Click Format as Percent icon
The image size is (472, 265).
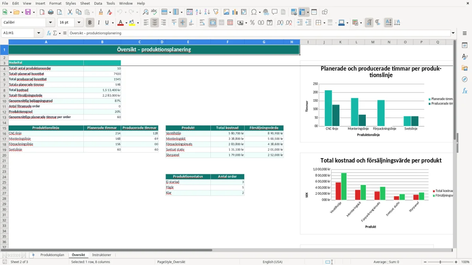point(252,23)
